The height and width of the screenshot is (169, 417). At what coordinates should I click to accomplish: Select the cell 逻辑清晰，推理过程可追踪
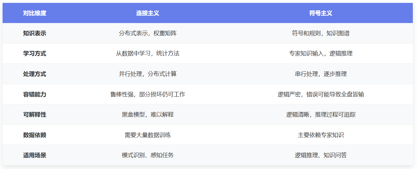click(x=321, y=115)
